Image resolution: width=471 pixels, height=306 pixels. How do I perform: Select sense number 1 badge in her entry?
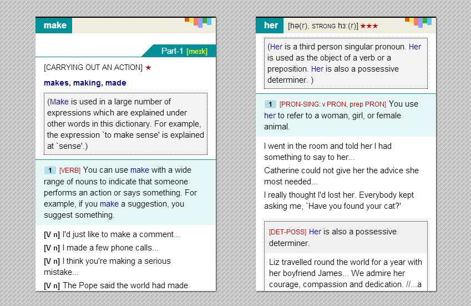[x=270, y=104]
